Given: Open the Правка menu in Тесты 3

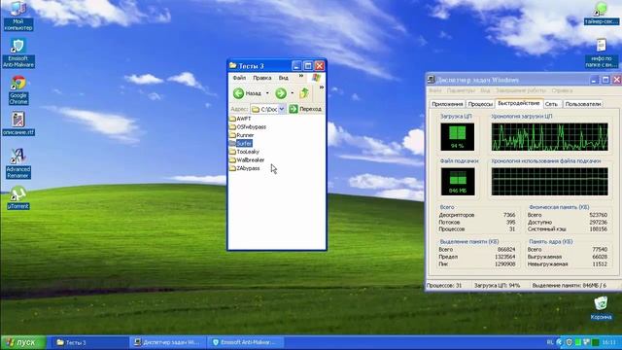Looking at the screenshot, I should [262, 78].
